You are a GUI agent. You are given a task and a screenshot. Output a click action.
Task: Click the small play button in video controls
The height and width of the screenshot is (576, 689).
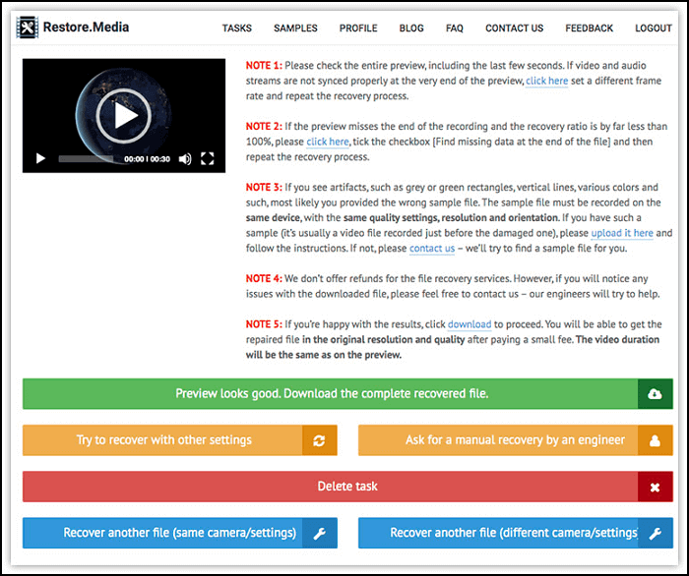[x=40, y=158]
